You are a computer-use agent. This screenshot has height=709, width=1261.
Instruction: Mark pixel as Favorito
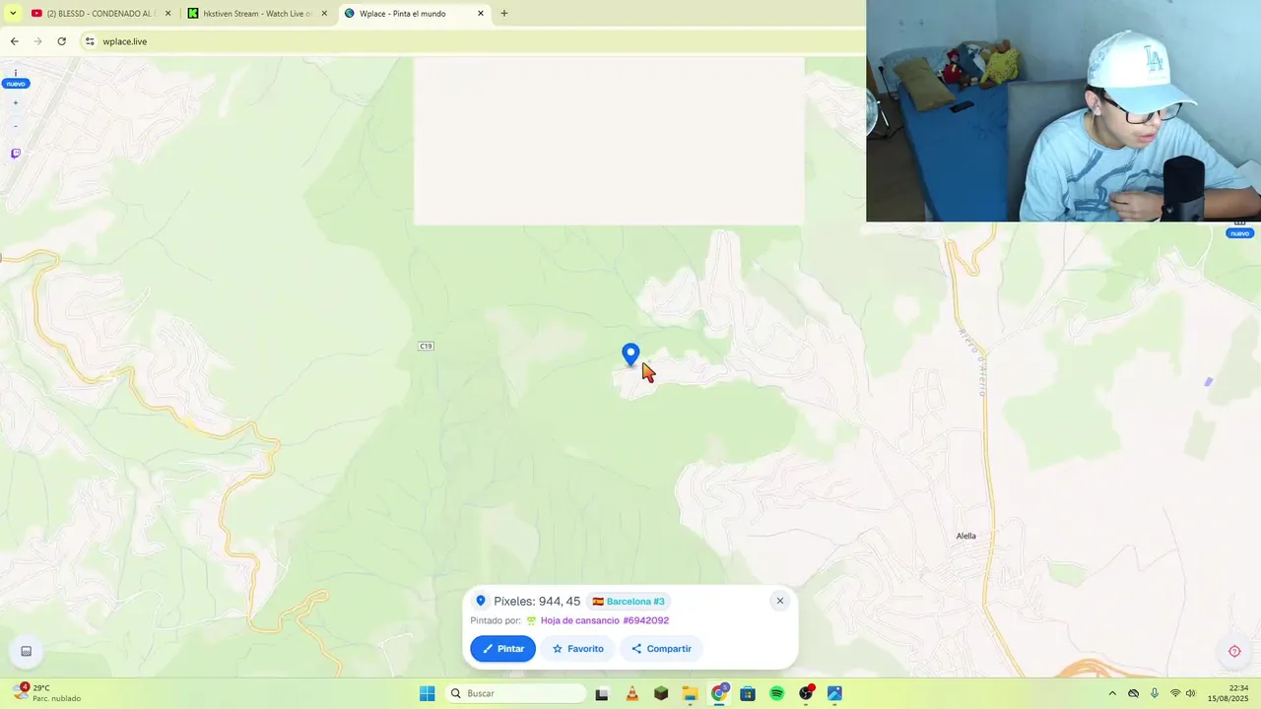577,649
